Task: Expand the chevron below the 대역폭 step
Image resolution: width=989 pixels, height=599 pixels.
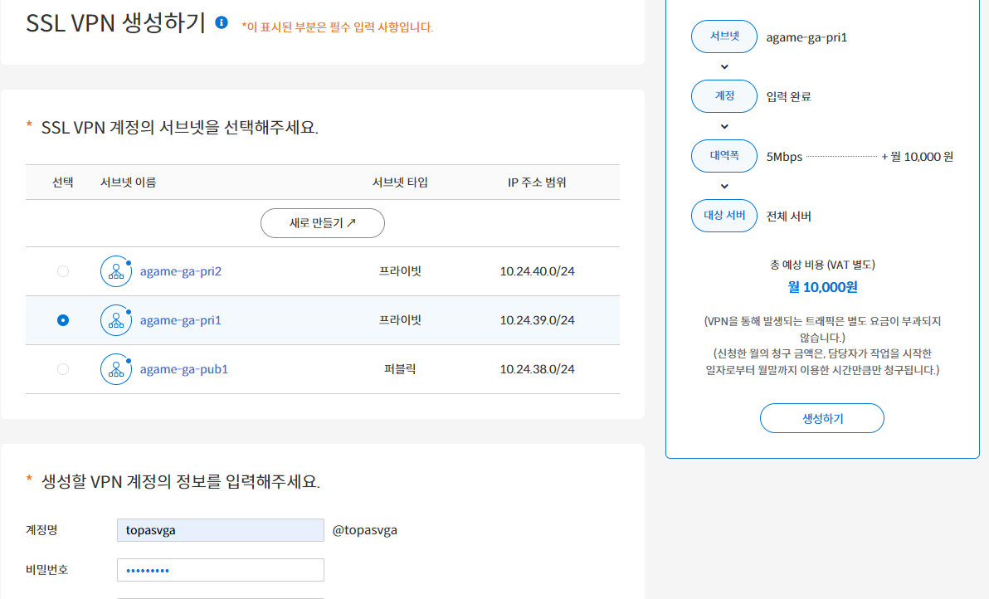Action: pyautogui.click(x=723, y=185)
